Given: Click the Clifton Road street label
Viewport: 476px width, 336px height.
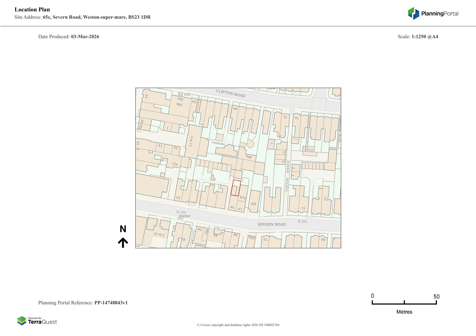Looking at the screenshot, I should point(230,93).
